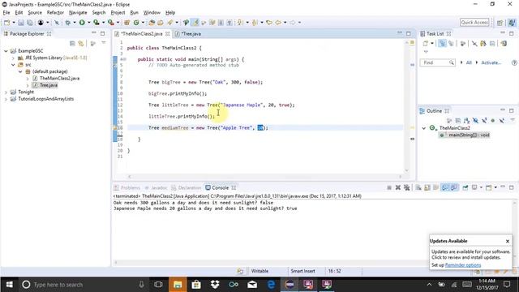Click the green Run button in toolbar
Screen dimensions: 519x292
click(x=82, y=23)
